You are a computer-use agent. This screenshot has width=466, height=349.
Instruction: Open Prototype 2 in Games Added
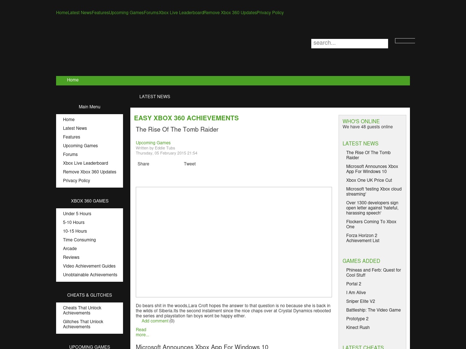(x=358, y=319)
